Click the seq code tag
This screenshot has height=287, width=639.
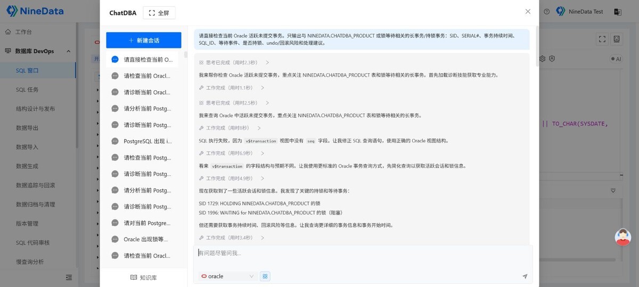311,141
